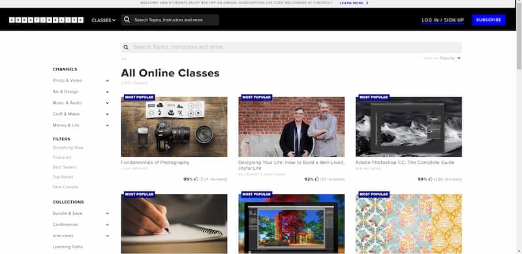Expand the Interviews collection chevron

tap(108, 236)
